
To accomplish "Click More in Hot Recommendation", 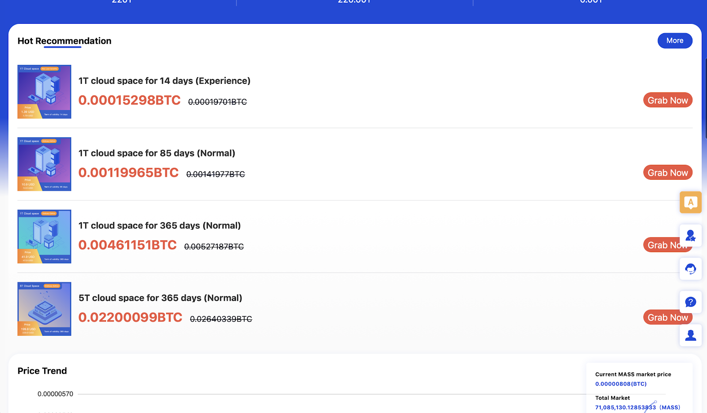I will coord(675,41).
